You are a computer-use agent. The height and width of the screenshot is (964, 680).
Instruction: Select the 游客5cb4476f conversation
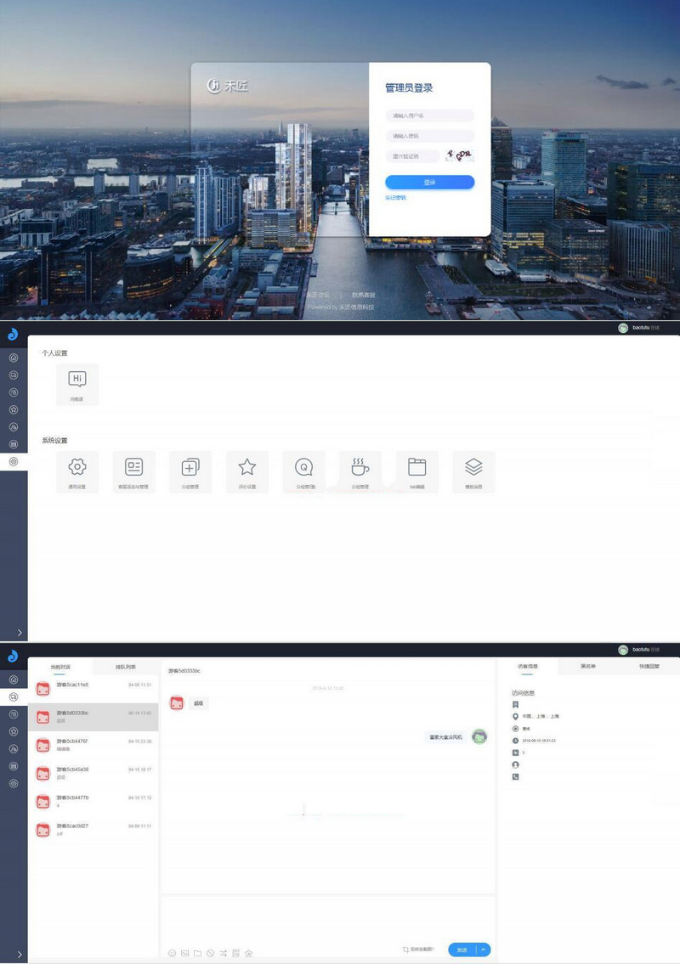(x=93, y=745)
